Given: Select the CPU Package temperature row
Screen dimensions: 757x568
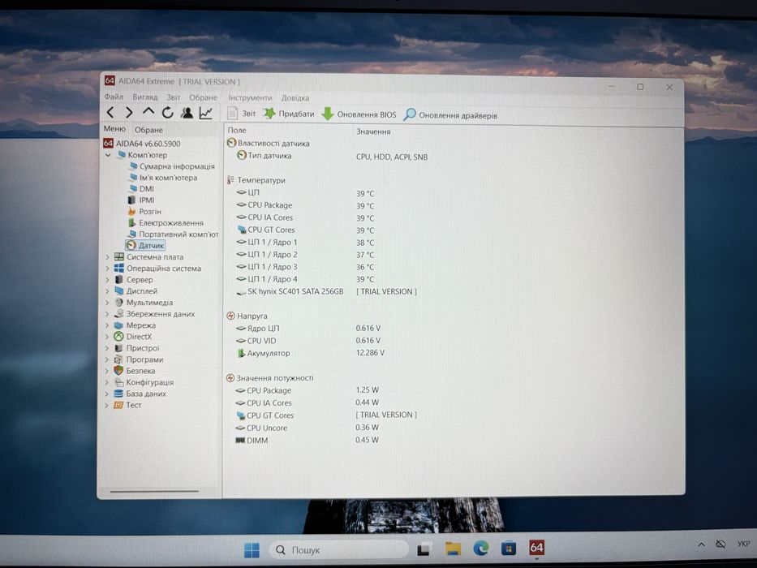Looking at the screenshot, I should tap(305, 205).
